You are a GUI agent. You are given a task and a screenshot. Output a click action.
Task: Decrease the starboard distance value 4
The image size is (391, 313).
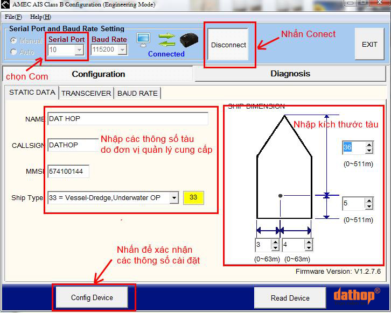point(309,248)
